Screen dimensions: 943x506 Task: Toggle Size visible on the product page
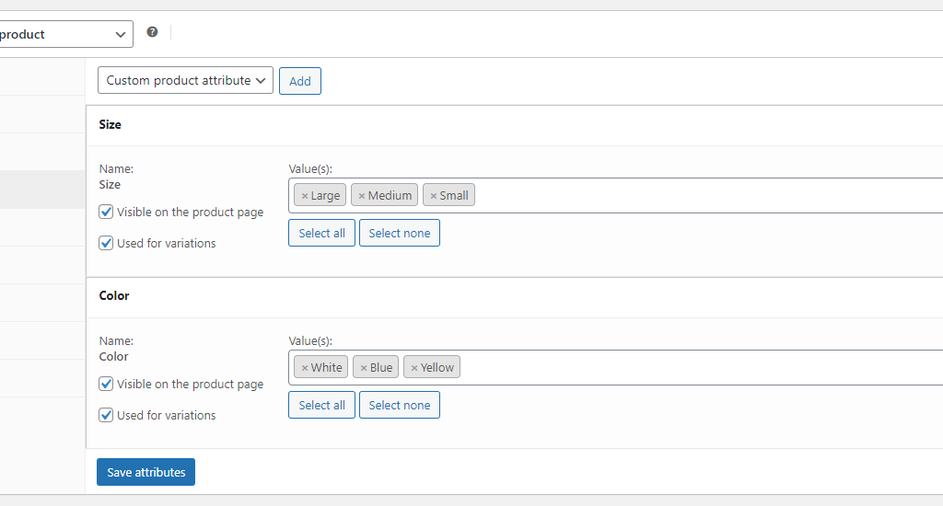pyautogui.click(x=106, y=212)
